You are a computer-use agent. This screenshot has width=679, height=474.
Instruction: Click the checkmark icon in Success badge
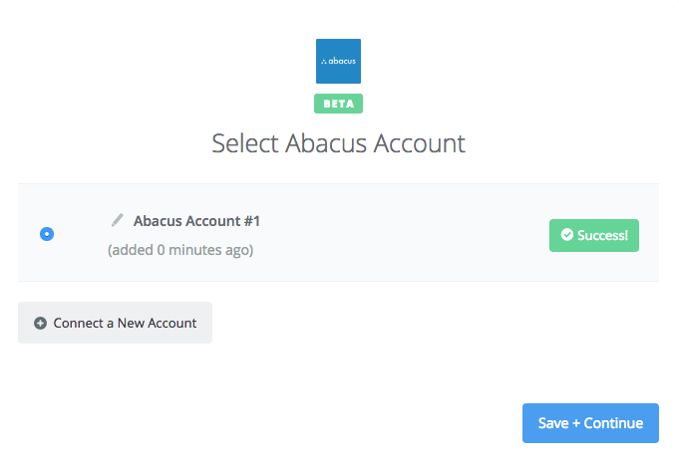[x=567, y=235]
